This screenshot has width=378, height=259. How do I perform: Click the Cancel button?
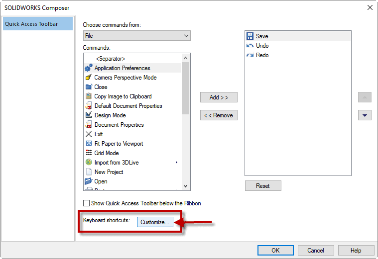(x=316, y=251)
